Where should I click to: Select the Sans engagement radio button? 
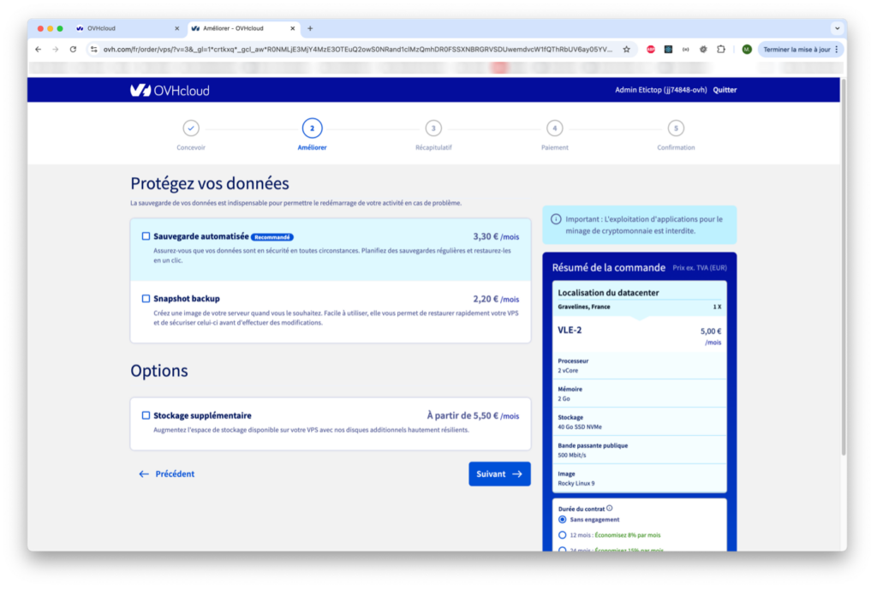tap(563, 520)
